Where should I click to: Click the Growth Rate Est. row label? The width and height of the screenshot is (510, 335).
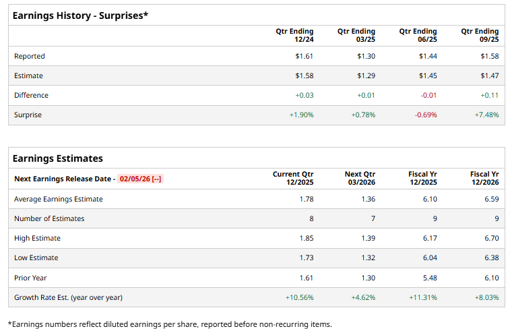tap(68, 297)
